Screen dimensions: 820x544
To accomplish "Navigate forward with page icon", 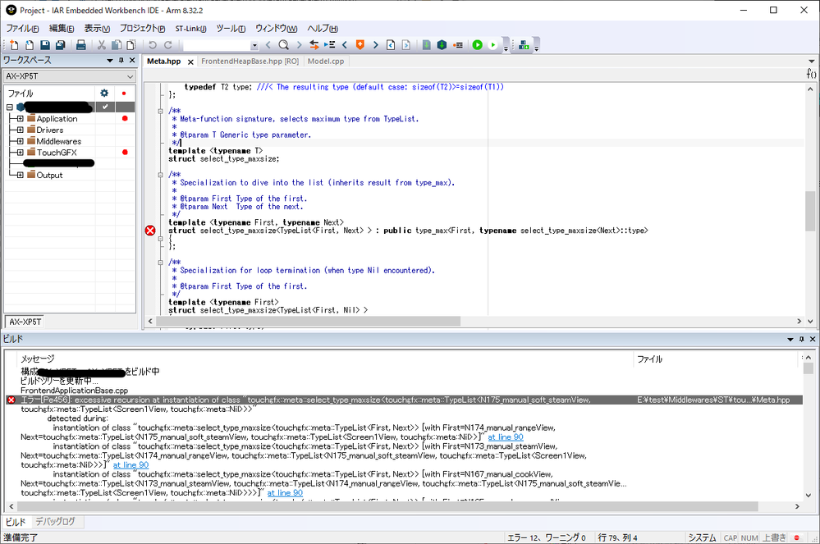I will click(405, 45).
